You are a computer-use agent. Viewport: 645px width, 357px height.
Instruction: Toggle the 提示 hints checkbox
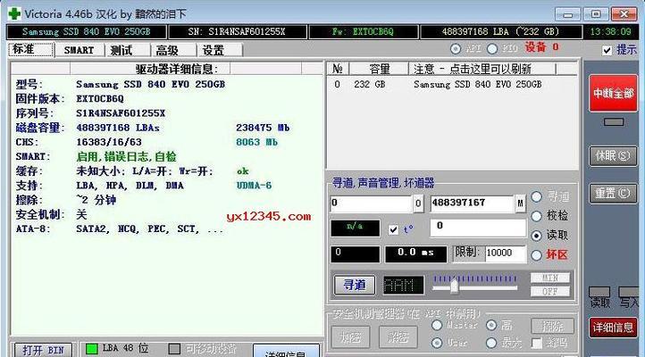point(607,50)
